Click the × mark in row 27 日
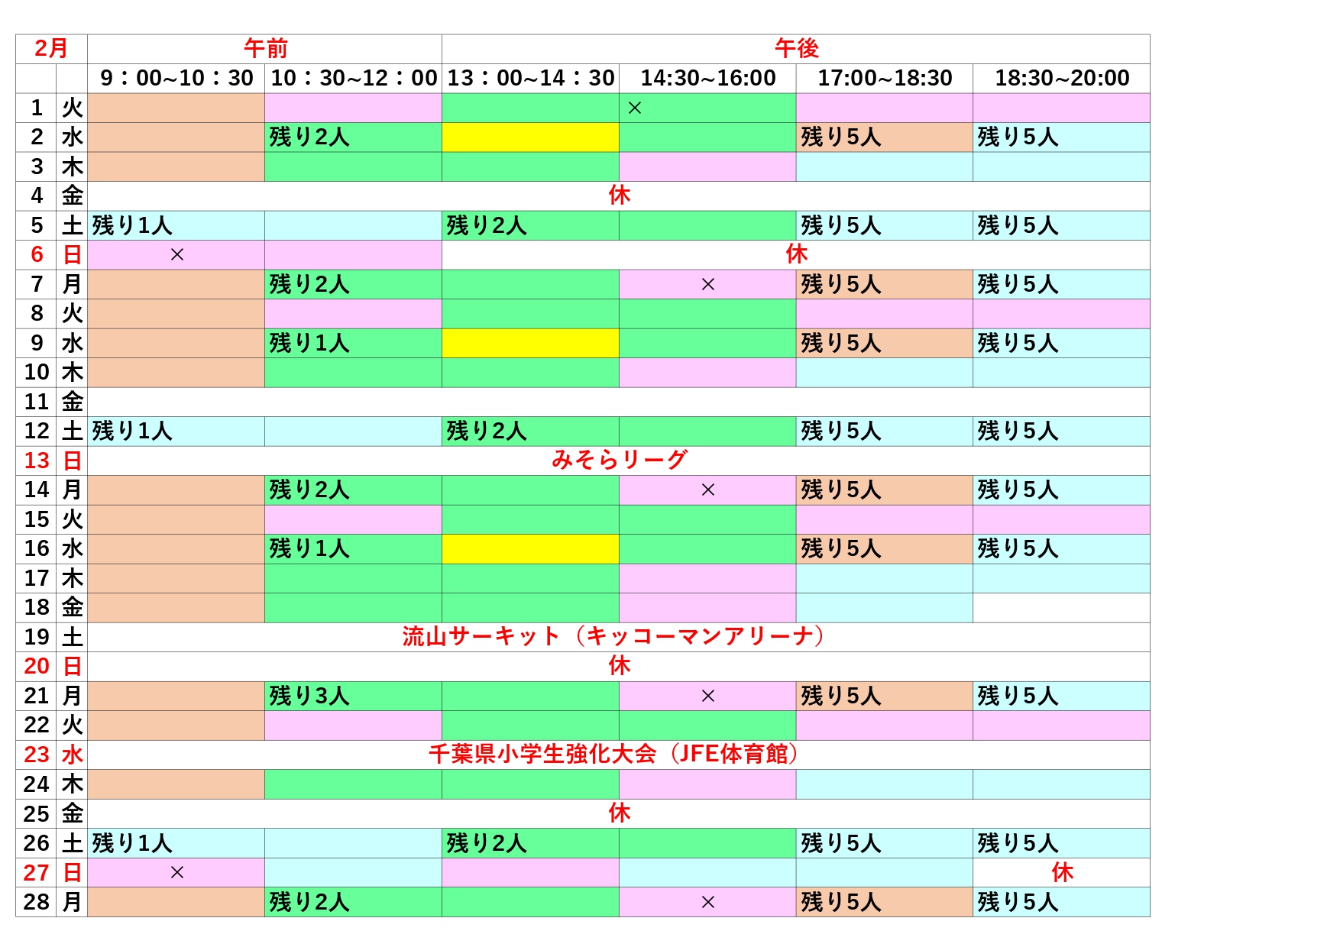Image resolution: width=1340 pixels, height=947 pixels. tap(176, 873)
